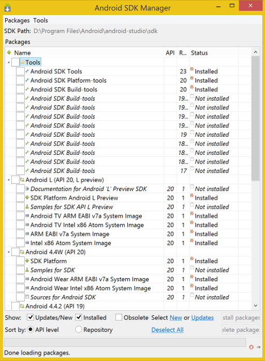265x361 pixels.
Task: Click Intel x86 Atom System Image icon
Action: (27, 243)
